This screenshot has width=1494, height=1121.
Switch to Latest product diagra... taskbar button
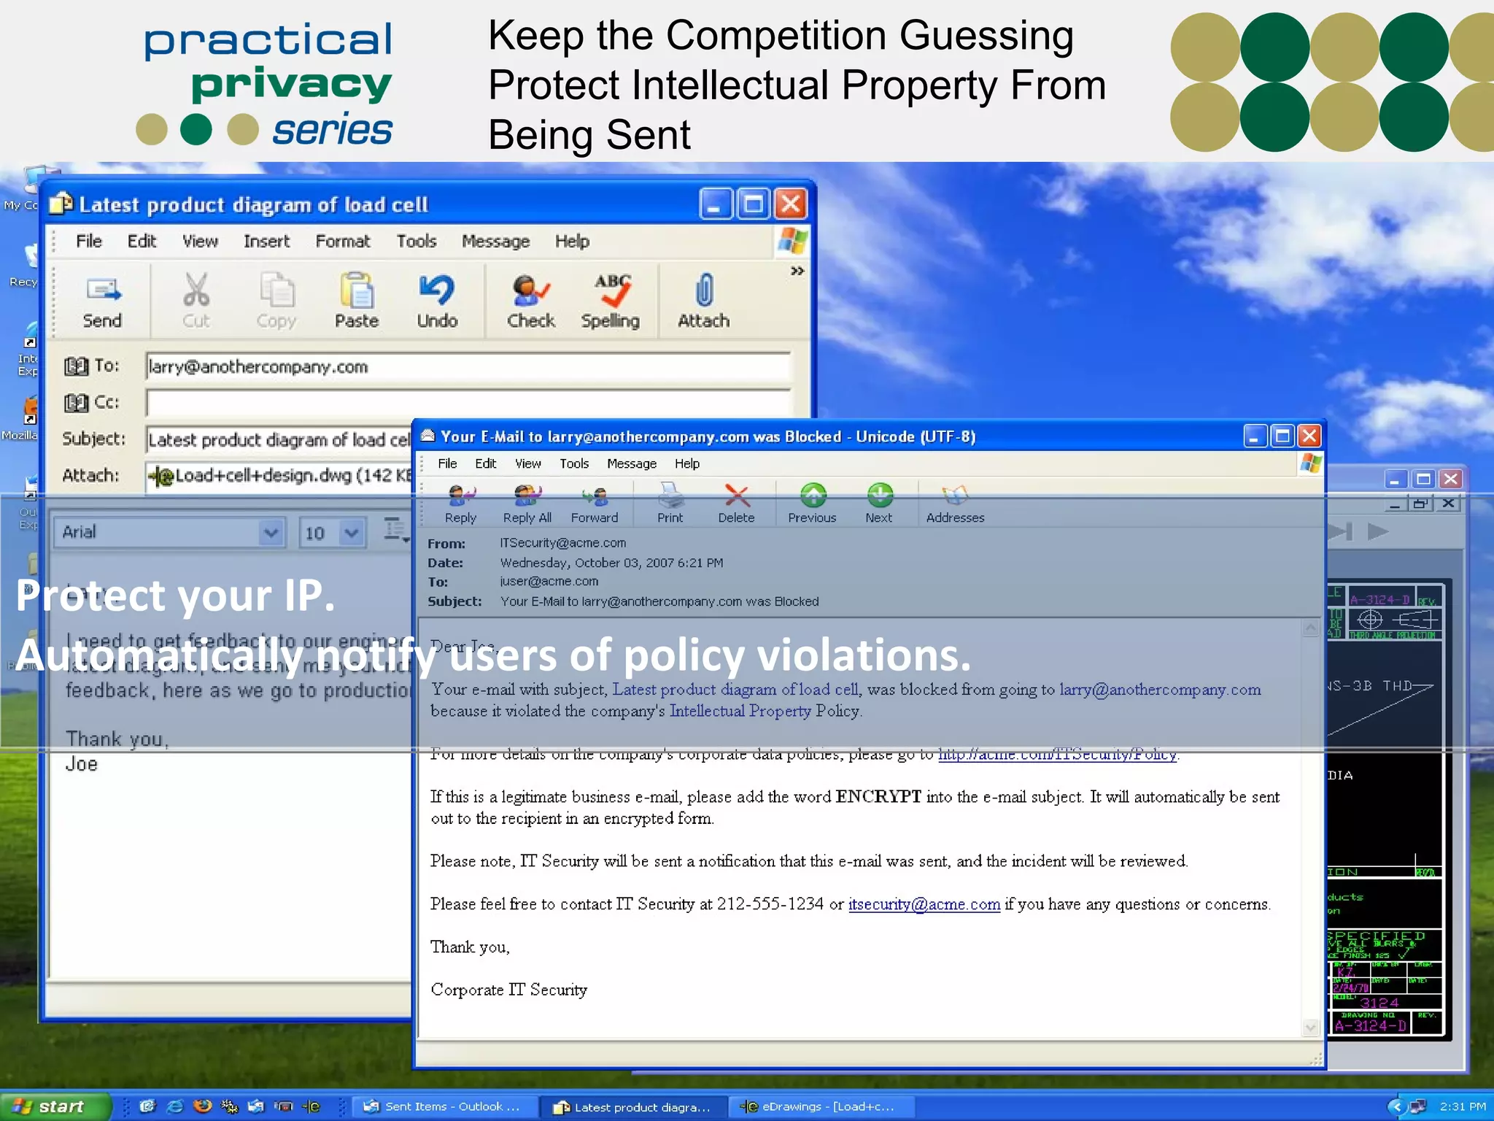tap(633, 1107)
